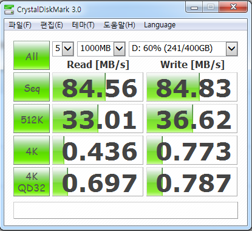This screenshot has width=252, height=231.
Task: Click the Write [MB/s] column header
Action: (x=192, y=65)
